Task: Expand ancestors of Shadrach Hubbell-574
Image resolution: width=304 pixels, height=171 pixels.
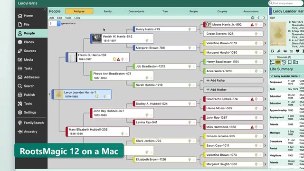Action: (265, 99)
